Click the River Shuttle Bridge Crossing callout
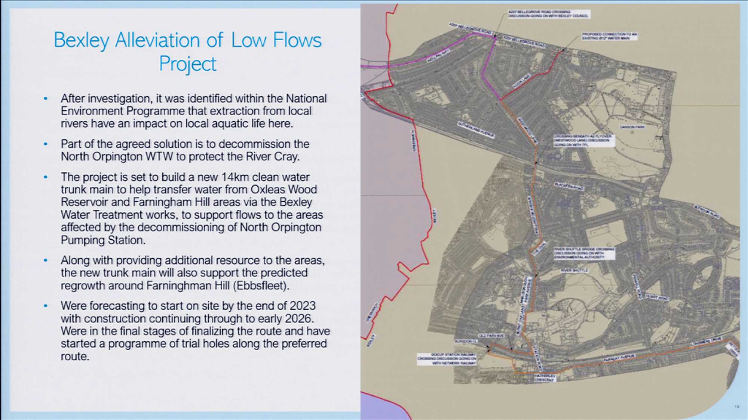748x420 pixels. pos(584,253)
